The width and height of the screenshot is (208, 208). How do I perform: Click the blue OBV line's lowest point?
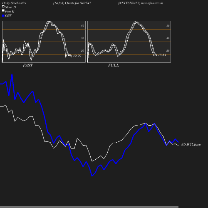pos(92,176)
